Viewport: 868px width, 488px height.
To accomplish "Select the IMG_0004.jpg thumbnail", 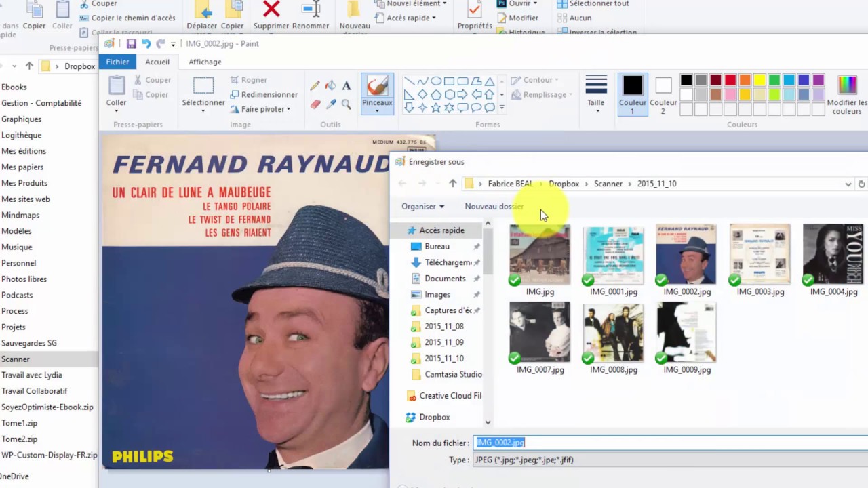I will [x=833, y=260].
